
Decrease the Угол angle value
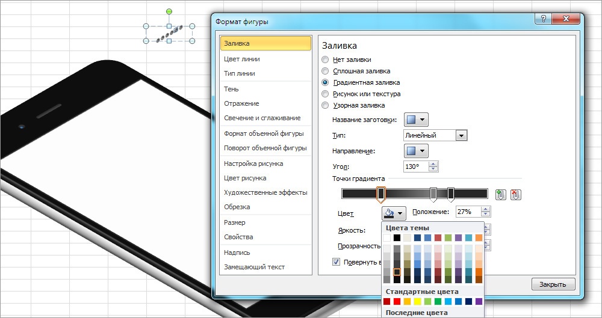point(433,169)
